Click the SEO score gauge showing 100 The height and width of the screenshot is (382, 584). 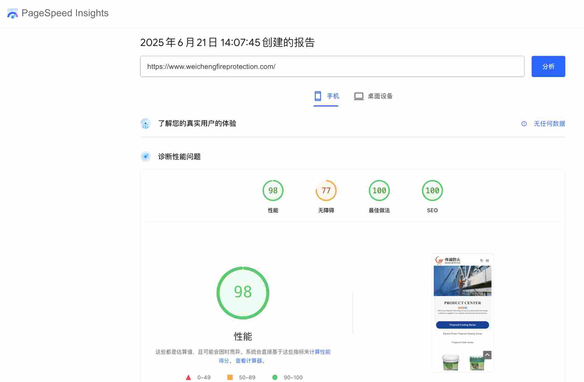coord(432,190)
